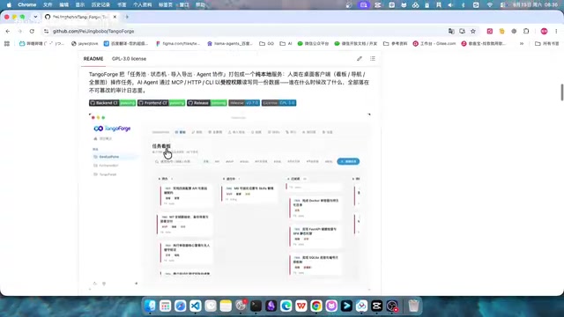The height and width of the screenshot is (317, 564).
Task: Open the Frontend CI passing badge
Action: [161, 103]
